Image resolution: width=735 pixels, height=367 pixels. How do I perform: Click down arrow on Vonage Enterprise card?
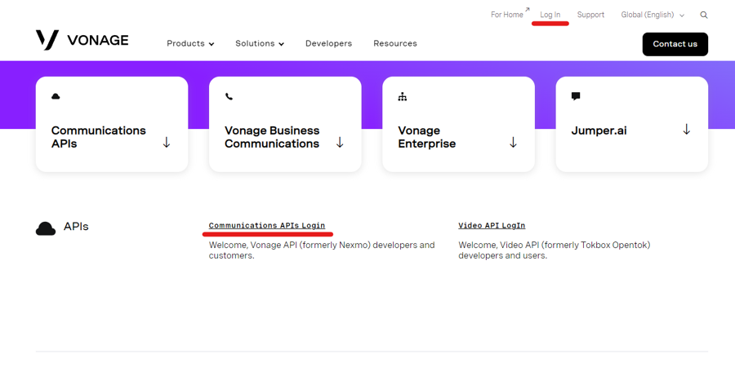click(x=513, y=143)
